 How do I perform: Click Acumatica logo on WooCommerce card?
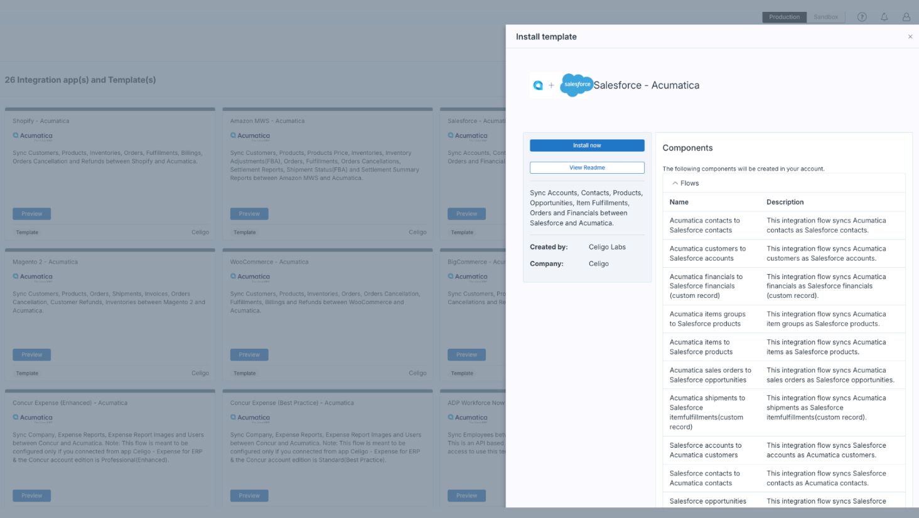click(x=250, y=277)
